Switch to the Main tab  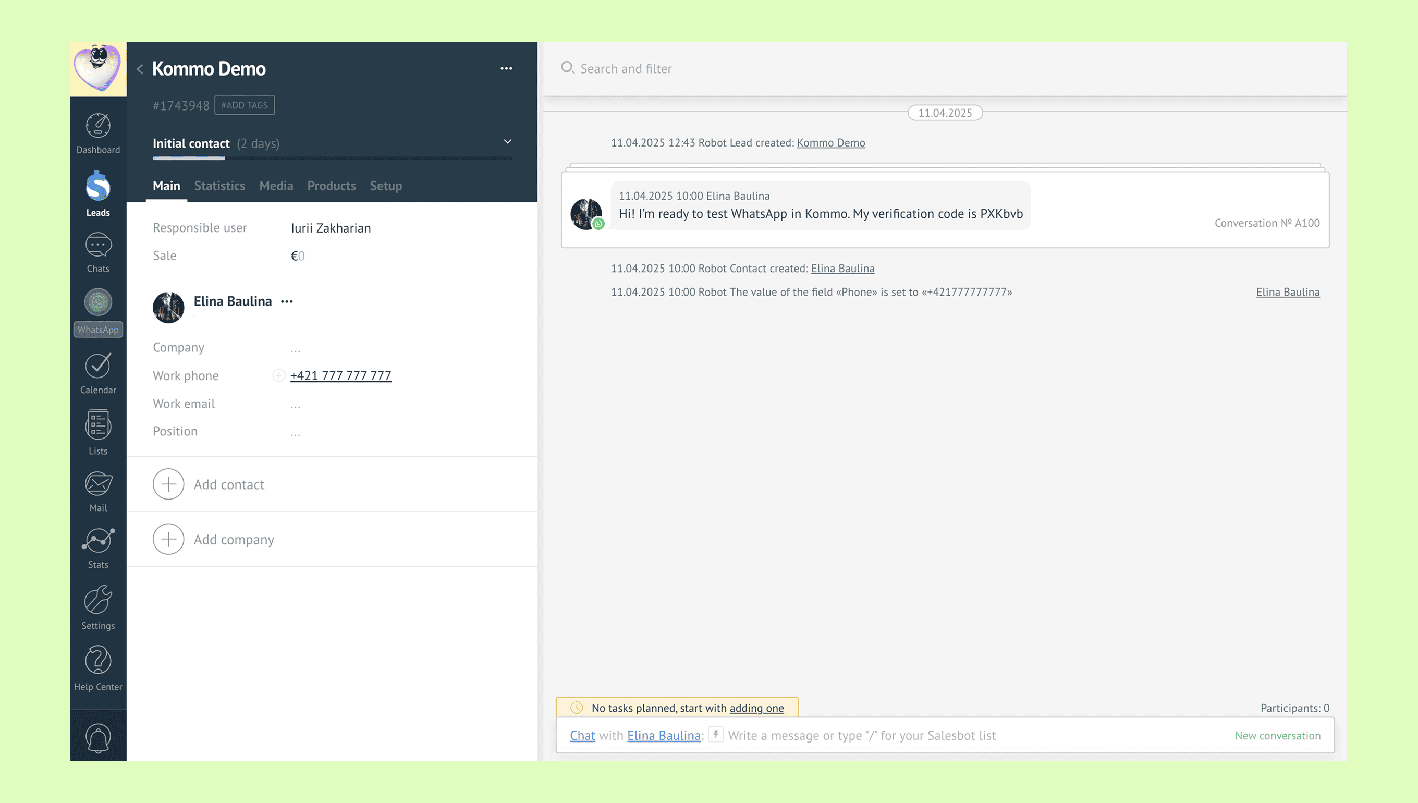point(166,186)
